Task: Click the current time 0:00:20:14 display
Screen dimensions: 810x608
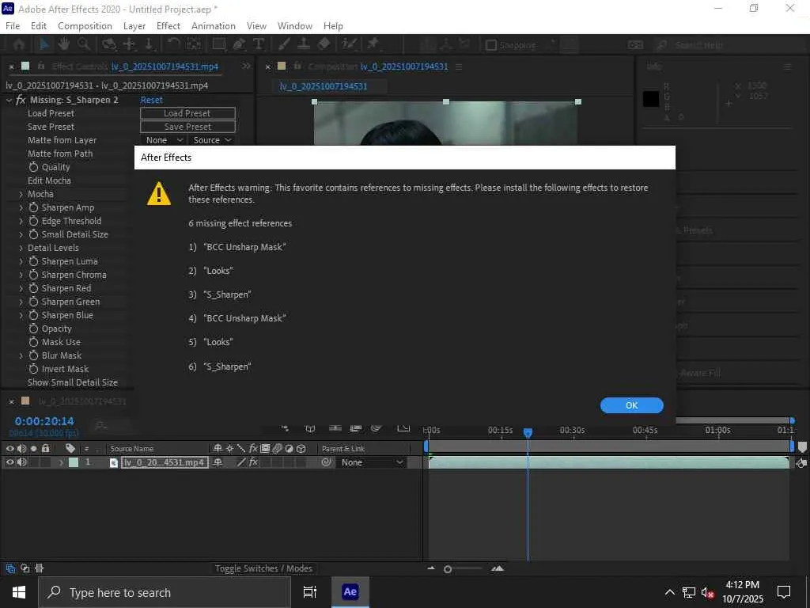Action: point(44,421)
